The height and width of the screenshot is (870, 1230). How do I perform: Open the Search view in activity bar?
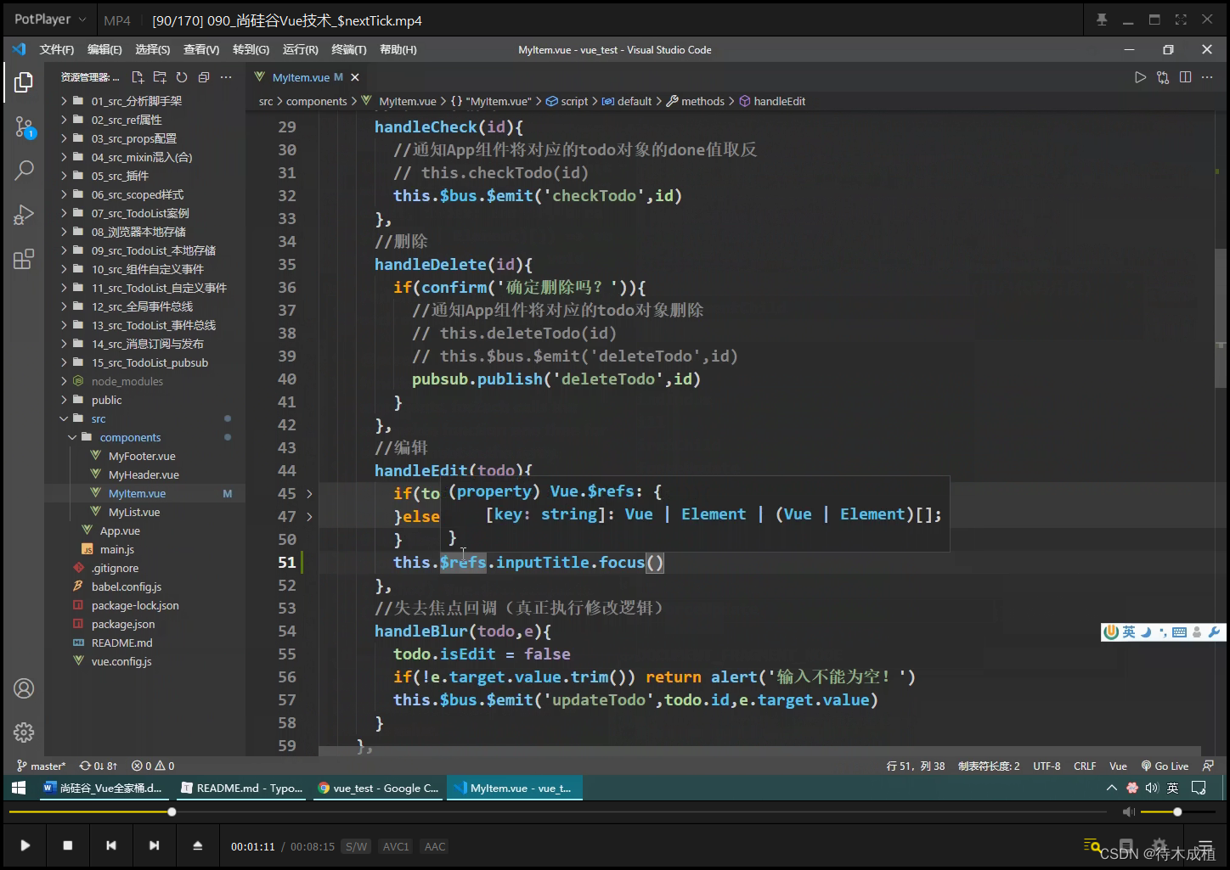(x=24, y=171)
